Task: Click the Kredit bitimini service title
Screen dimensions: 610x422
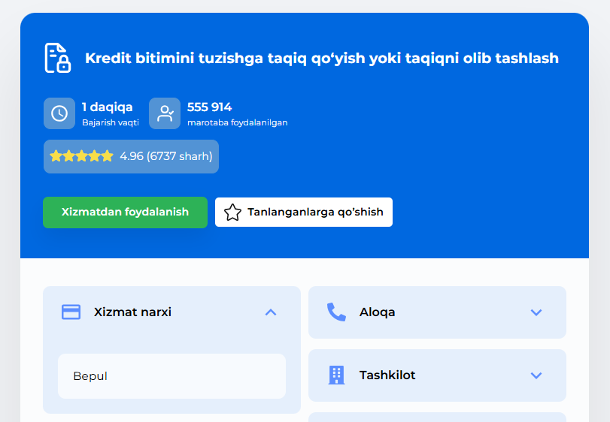Action: click(322, 58)
